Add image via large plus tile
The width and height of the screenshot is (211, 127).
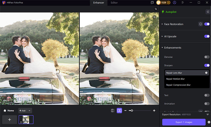tap(9, 119)
